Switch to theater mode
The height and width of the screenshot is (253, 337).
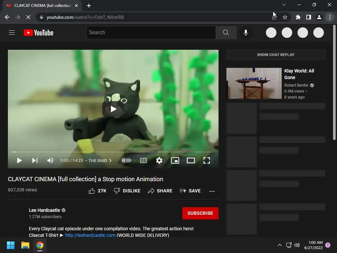191,160
